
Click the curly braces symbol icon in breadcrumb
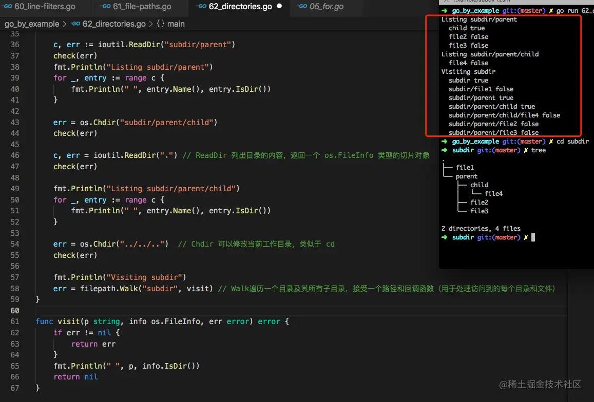[x=161, y=24]
